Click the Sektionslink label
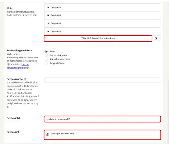The width and height of the screenshot is (169, 144). point(13,132)
